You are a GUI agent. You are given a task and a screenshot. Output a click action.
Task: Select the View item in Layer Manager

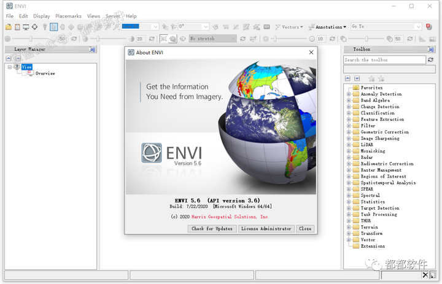click(27, 67)
